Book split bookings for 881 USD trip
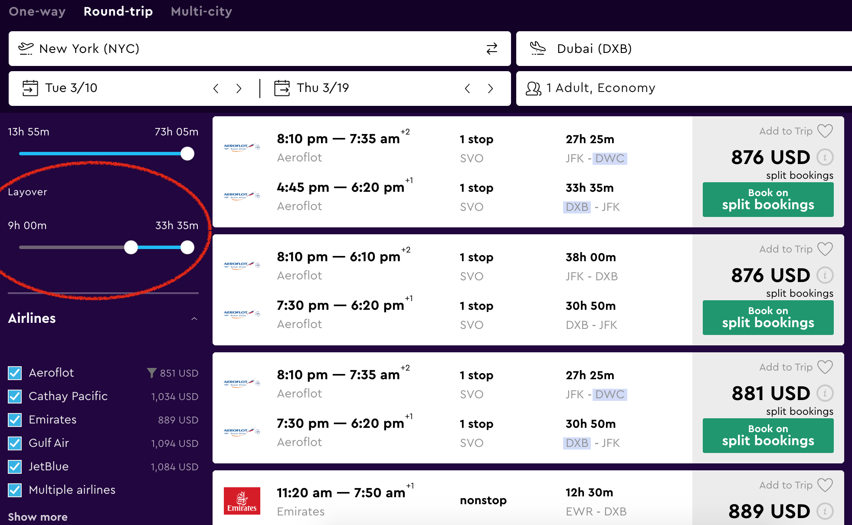852x525 pixels. [768, 436]
